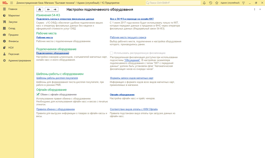Open "Обсуждения" subsystem link
265x158 pixels.
[132, 60]
